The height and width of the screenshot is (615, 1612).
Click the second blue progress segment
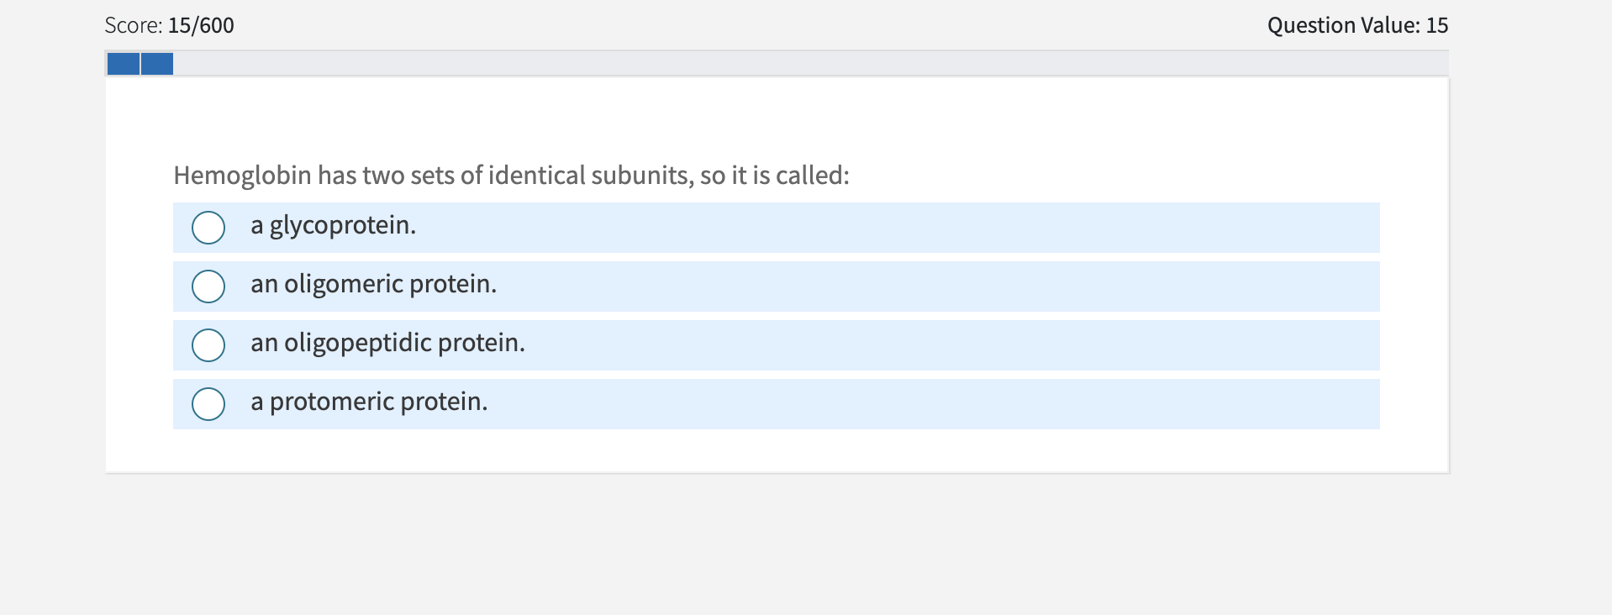(157, 63)
